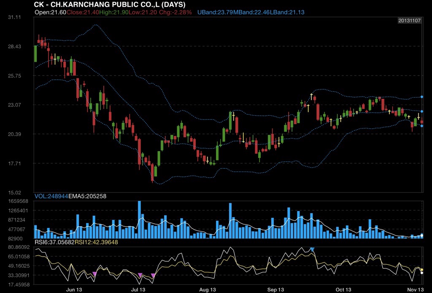Click the 20131107 date tag

[x=409, y=21]
